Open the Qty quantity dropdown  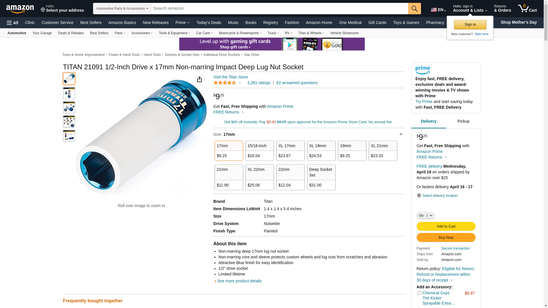[x=425, y=215]
